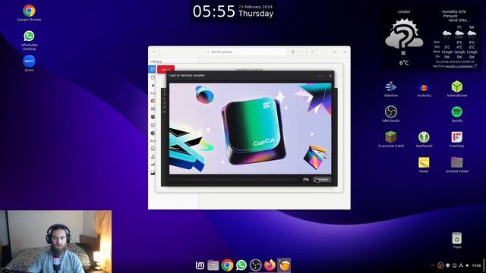Open the Lutris hamburger menu
486x273 pixels.
312,52
